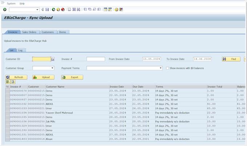
Task: Click the Previous Page icon
Action: click(90, 9)
